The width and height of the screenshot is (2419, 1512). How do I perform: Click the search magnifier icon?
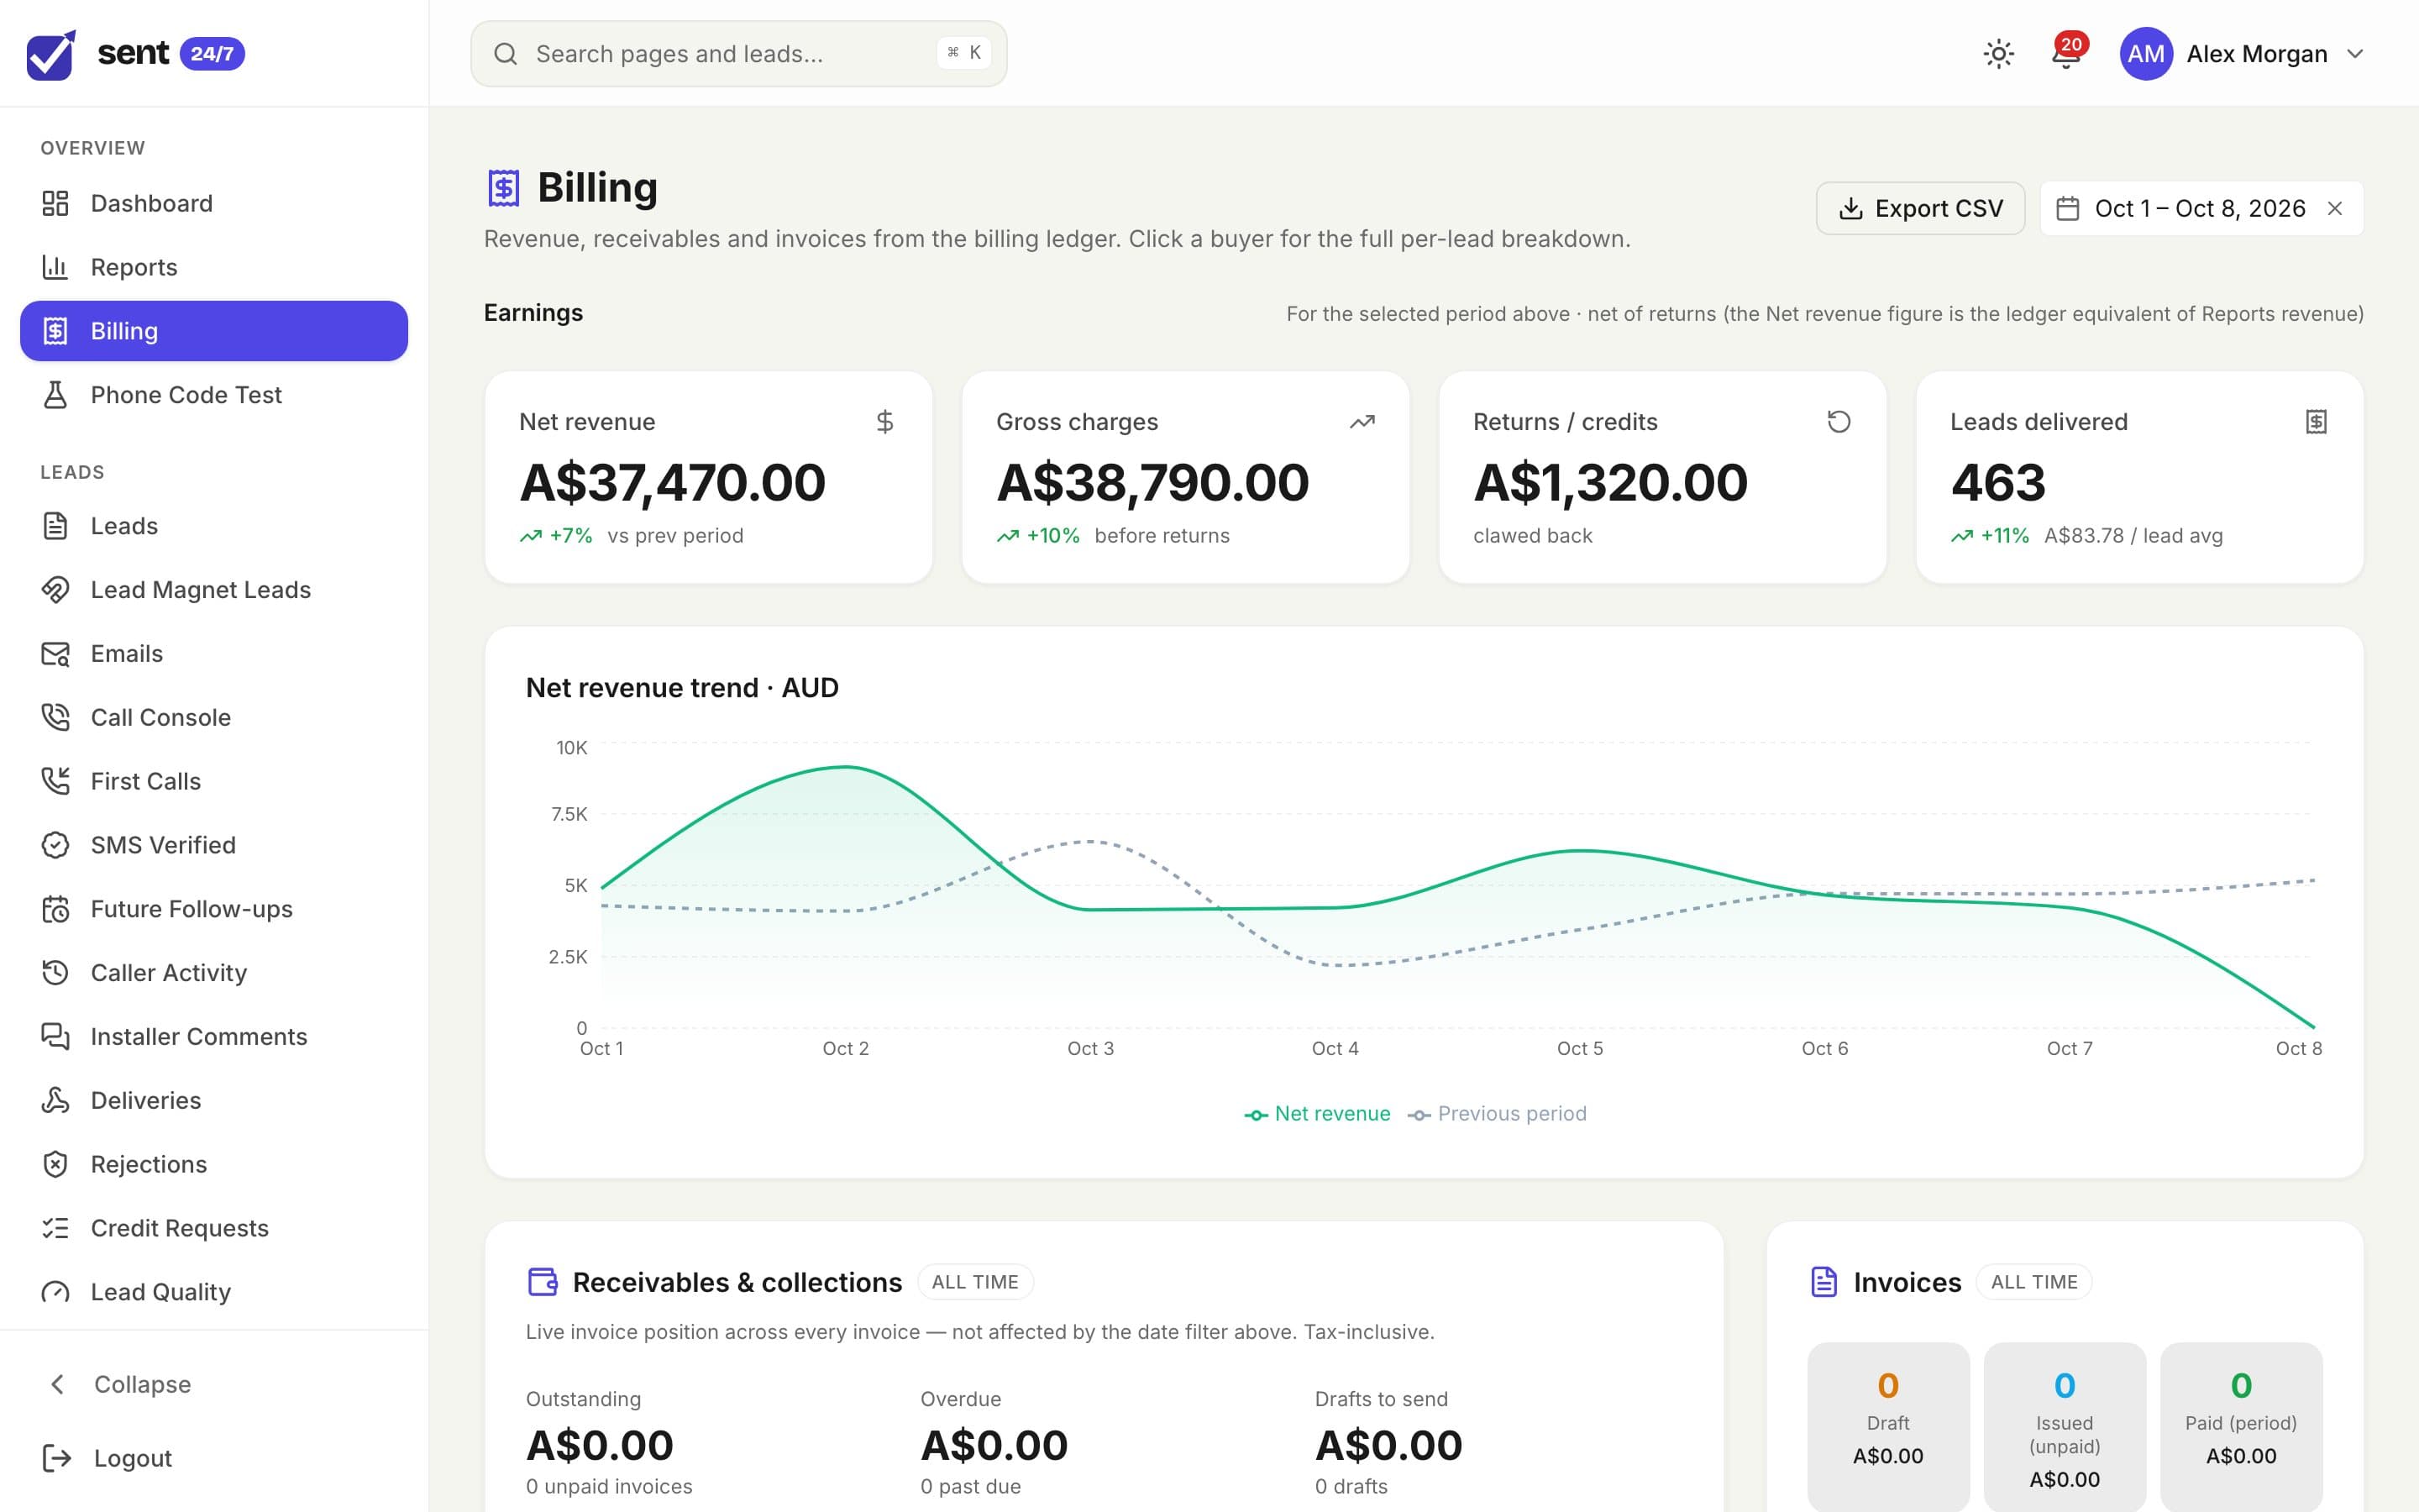coord(506,54)
